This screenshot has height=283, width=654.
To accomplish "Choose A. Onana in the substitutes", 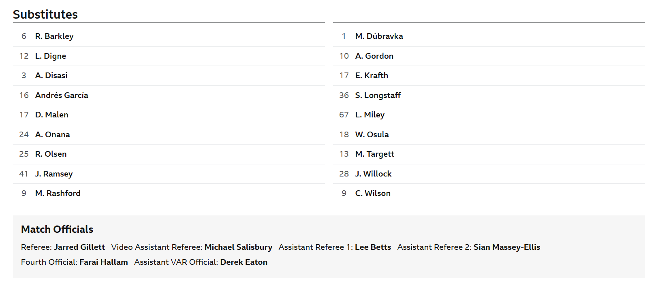I will [53, 134].
